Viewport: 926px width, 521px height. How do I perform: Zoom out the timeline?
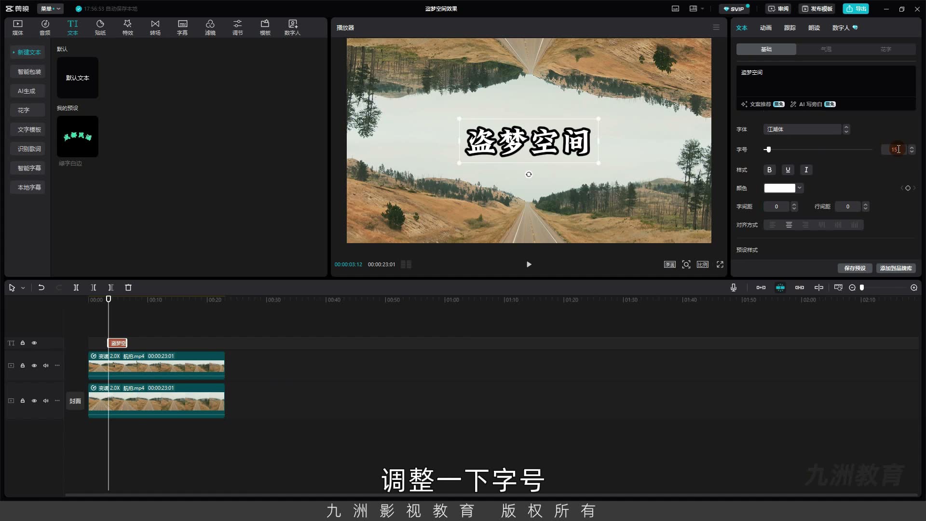tap(852, 288)
